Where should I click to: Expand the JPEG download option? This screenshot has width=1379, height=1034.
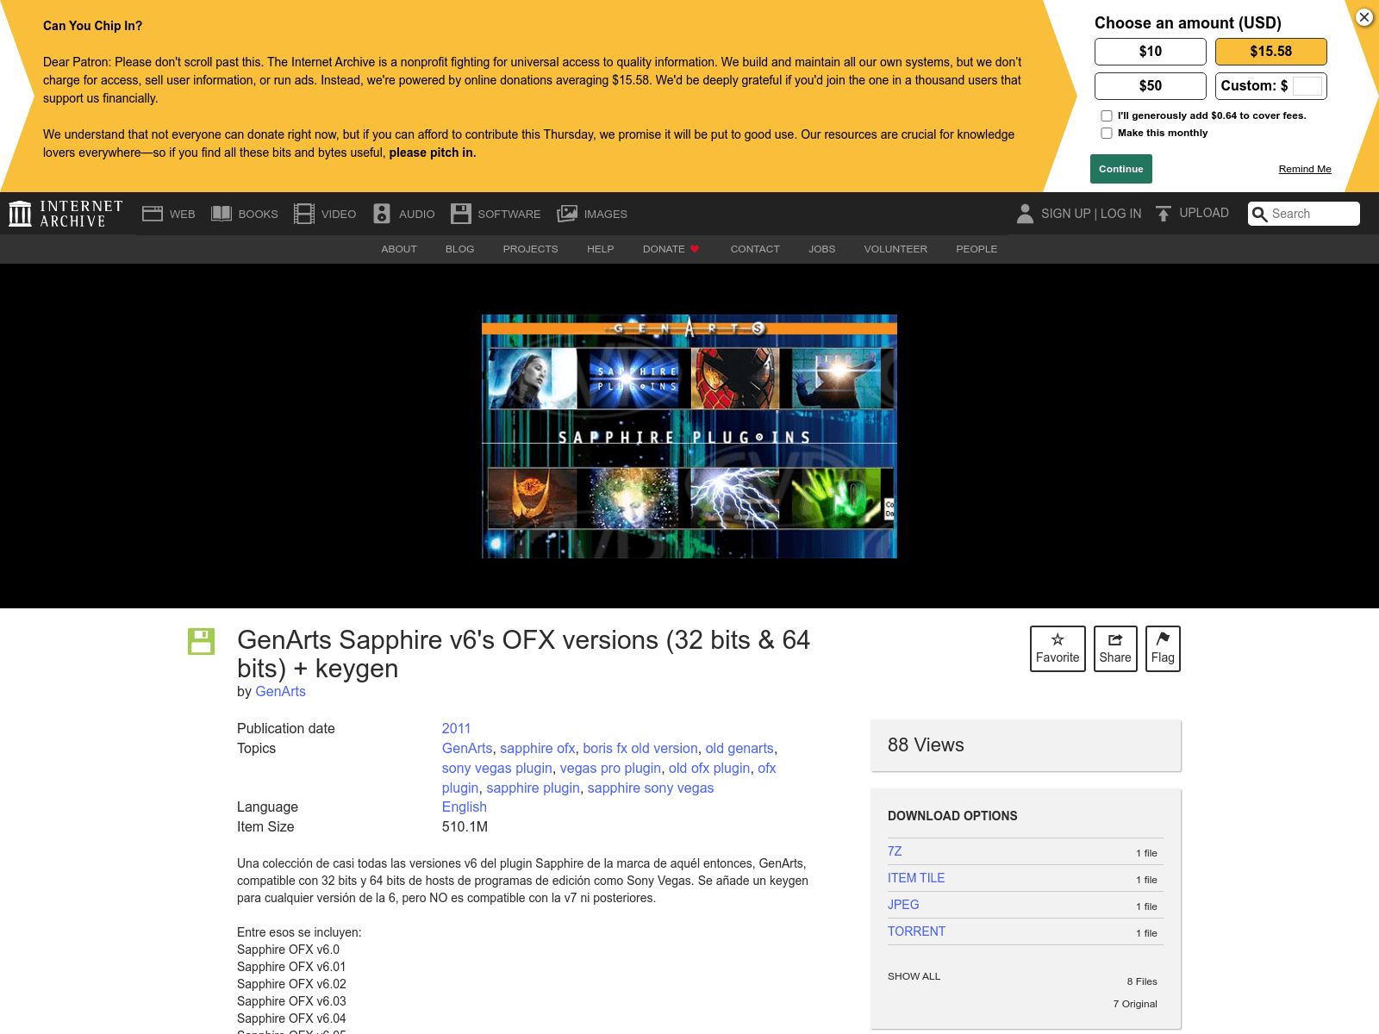coord(903,905)
